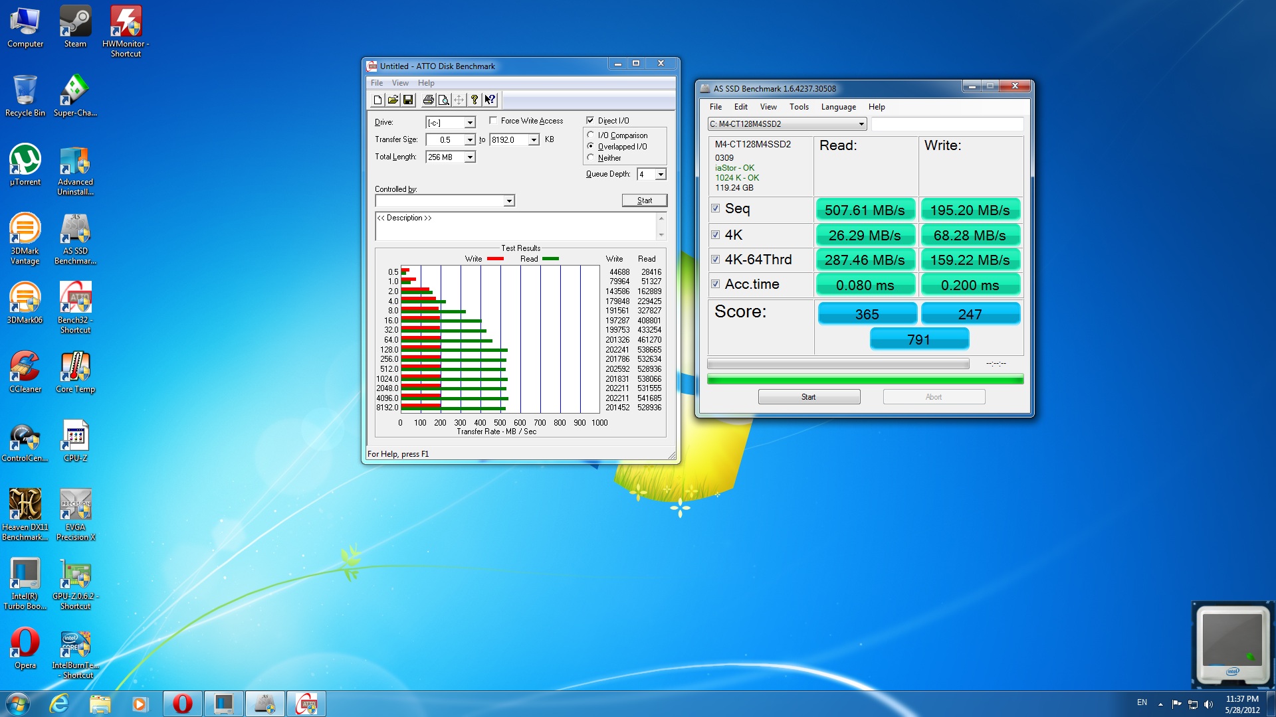Open the AS SSD Tools menu
Viewport: 1276px width, 717px height.
coord(799,107)
